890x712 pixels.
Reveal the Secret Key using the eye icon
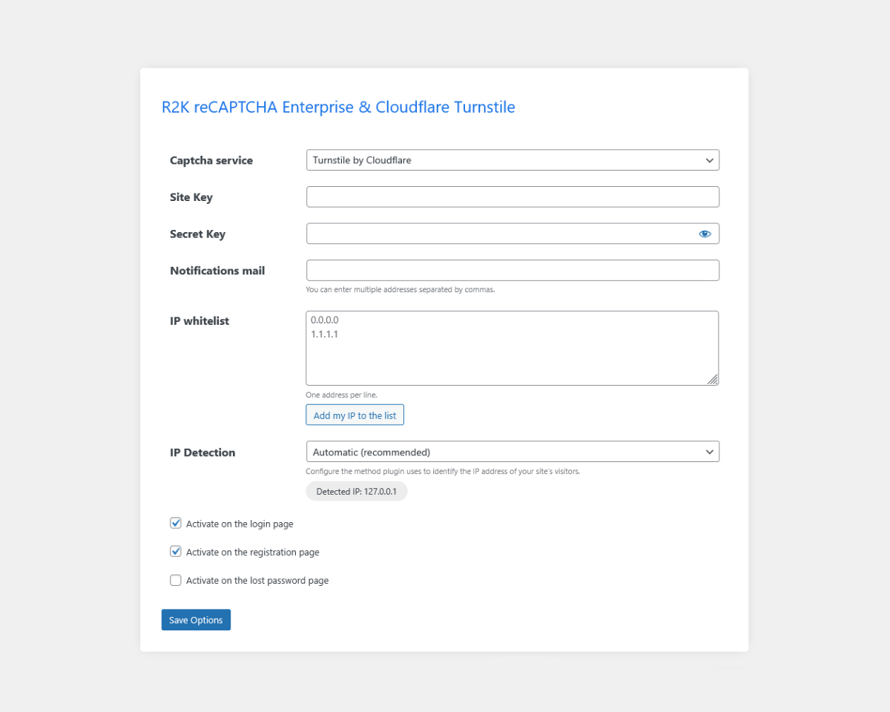coord(705,233)
